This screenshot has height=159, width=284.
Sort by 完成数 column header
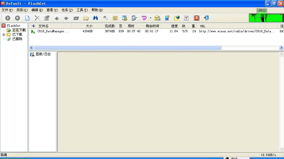coord(105,26)
